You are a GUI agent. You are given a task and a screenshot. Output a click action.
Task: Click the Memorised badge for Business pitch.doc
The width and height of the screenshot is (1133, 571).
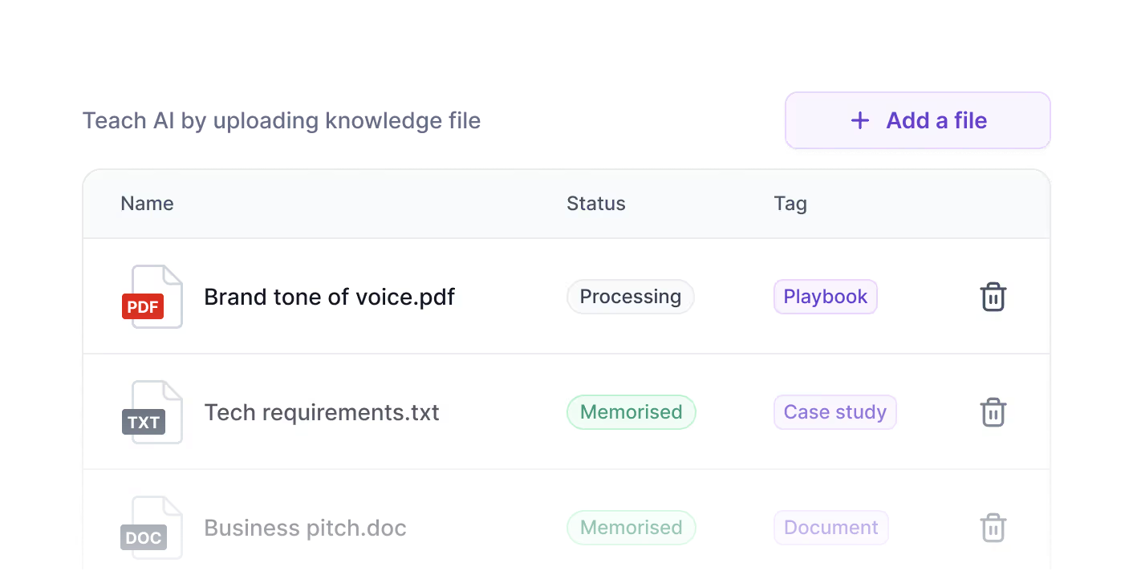(631, 528)
